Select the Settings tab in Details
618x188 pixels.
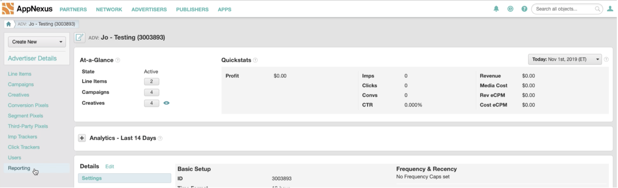click(125, 178)
